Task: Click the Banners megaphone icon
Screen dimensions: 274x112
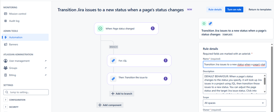Action: pos(6,44)
